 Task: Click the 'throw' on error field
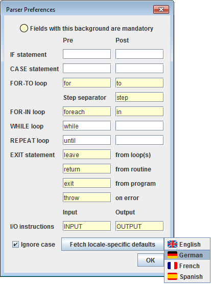click(x=87, y=198)
